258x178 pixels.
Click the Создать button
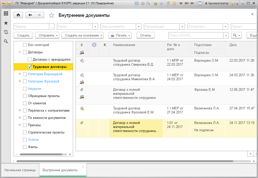point(23,35)
